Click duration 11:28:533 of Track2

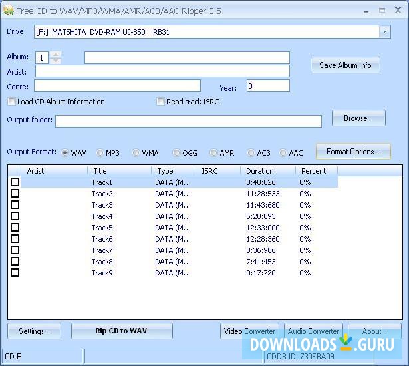263,194
